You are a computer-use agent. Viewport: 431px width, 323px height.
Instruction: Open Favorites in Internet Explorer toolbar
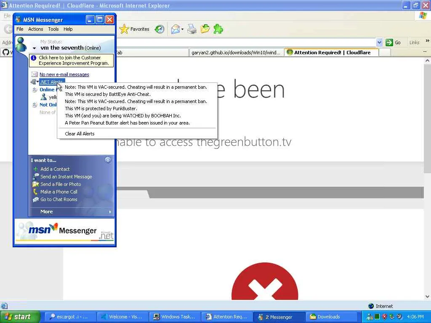tap(134, 29)
